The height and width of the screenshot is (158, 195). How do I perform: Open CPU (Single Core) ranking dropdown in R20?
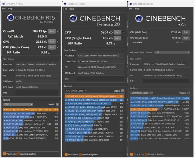[76, 91]
